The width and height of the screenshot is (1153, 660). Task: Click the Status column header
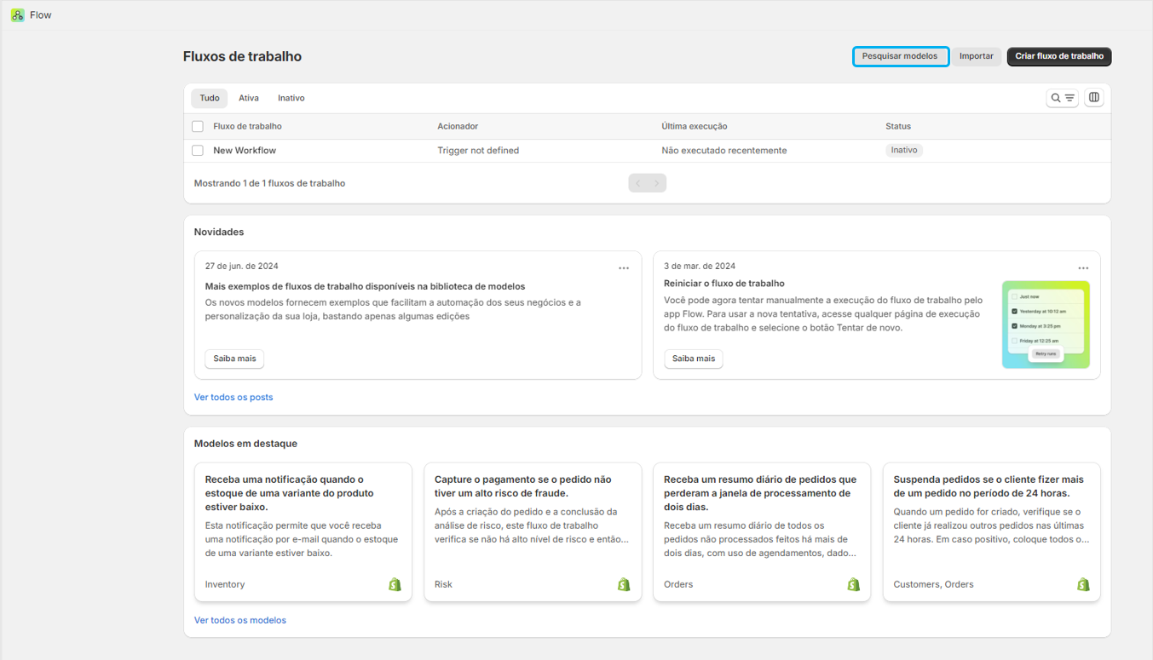tap(898, 126)
